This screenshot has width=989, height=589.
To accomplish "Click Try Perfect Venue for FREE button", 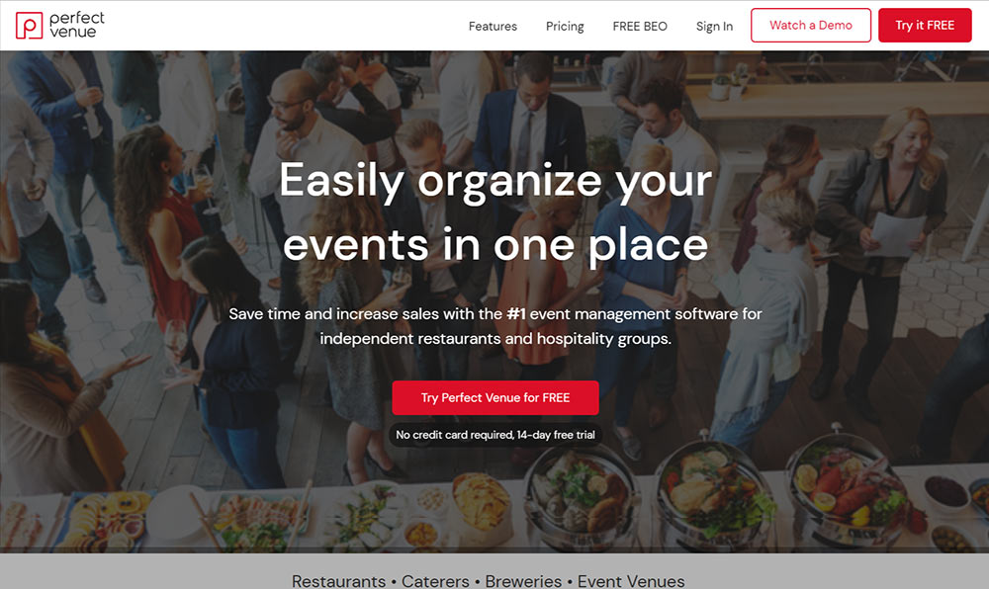I will click(x=495, y=397).
